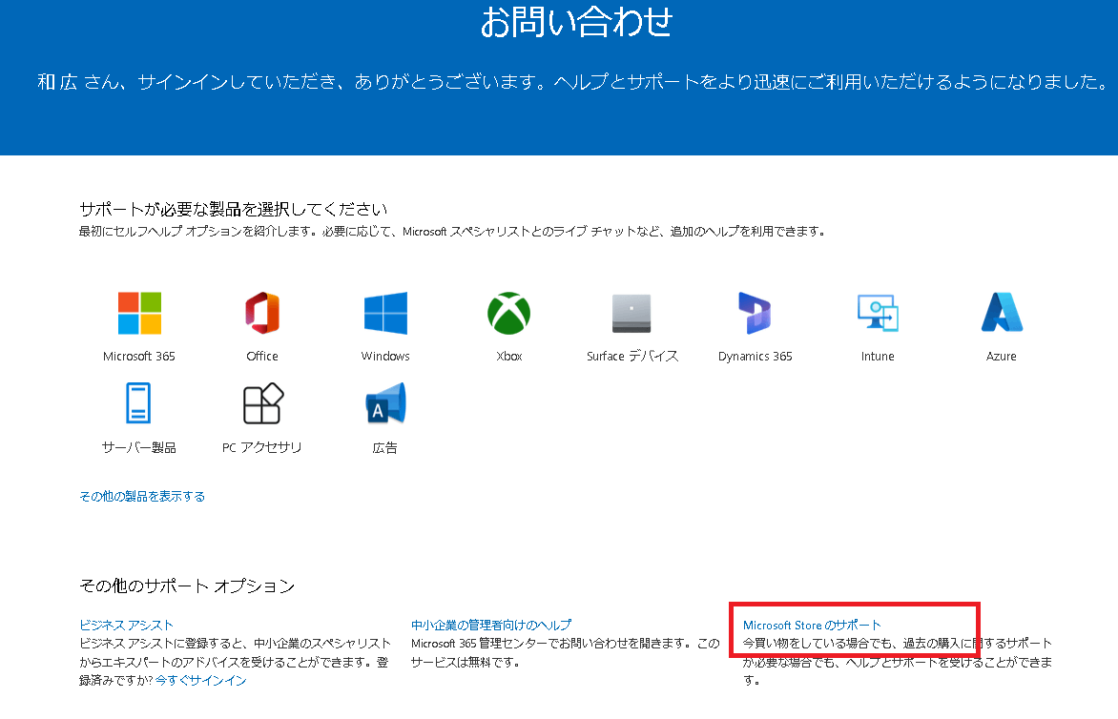This screenshot has height=719, width=1118.
Task: Select the Xbox product icon
Action: pos(509,313)
